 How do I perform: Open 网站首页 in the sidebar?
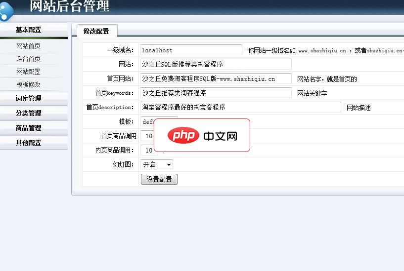click(28, 46)
